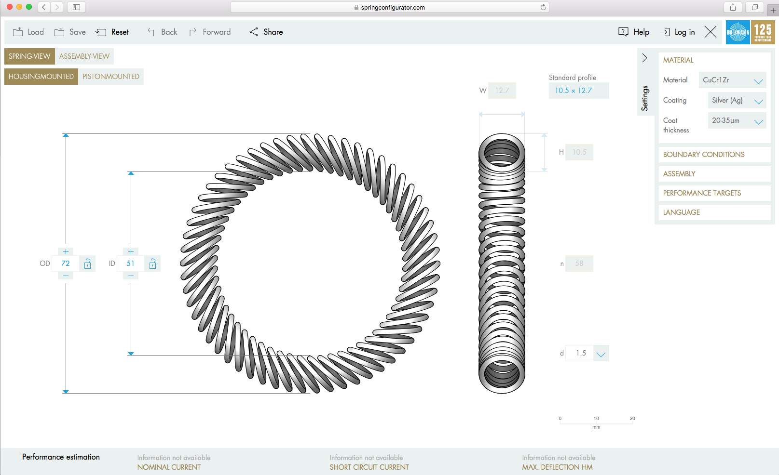The width and height of the screenshot is (779, 475).
Task: Click the Share icon
Action: pyautogui.click(x=254, y=32)
